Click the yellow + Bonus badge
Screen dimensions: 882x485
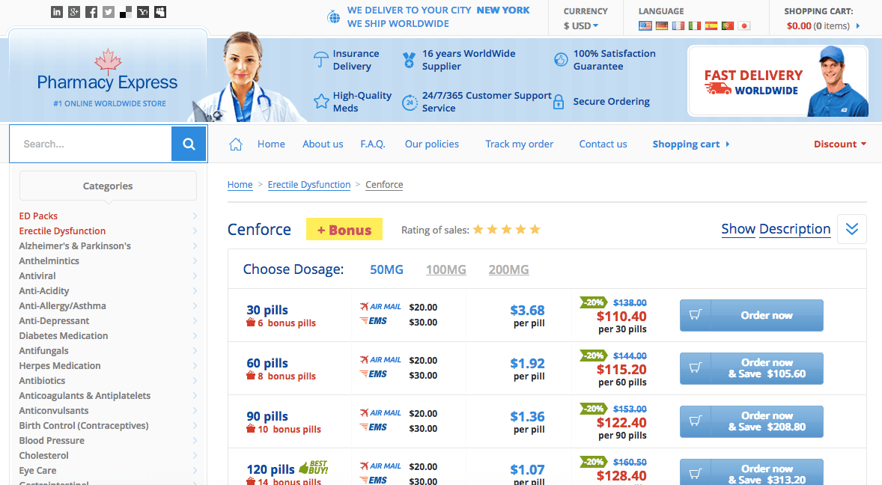344,230
